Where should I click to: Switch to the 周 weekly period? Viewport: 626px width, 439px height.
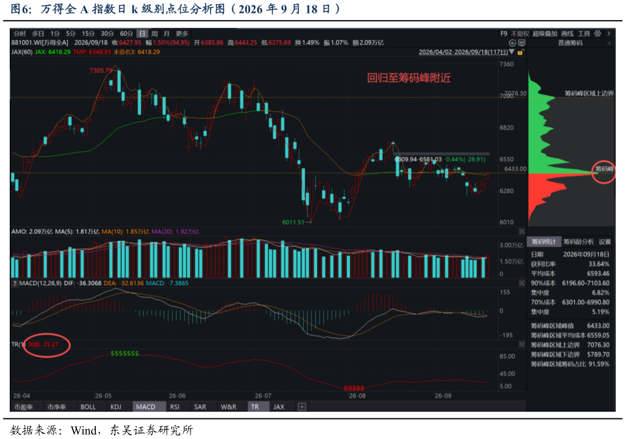(x=155, y=33)
